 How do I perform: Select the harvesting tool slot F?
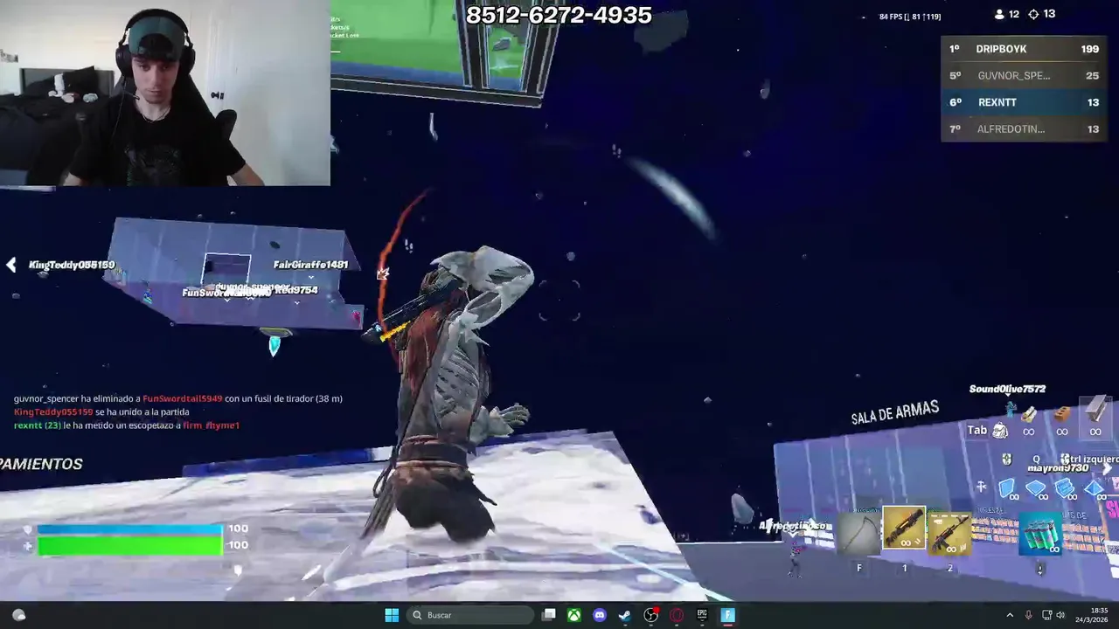[x=858, y=532]
